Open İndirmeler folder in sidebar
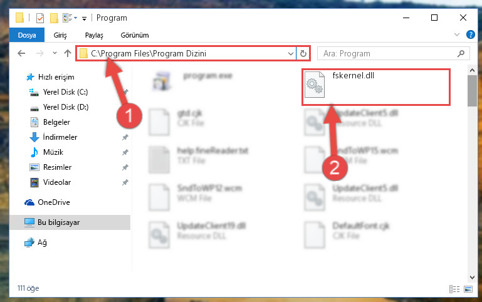The width and height of the screenshot is (482, 302). (x=60, y=137)
